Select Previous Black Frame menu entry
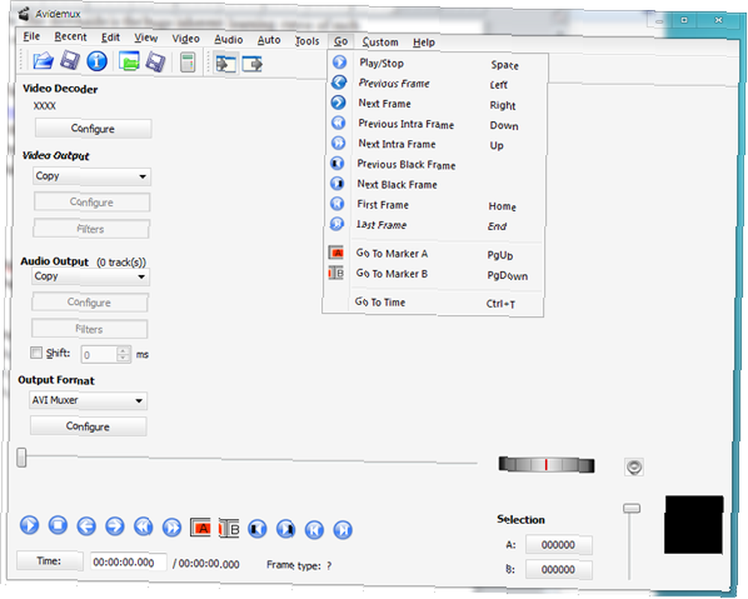The image size is (748, 599). click(434, 165)
